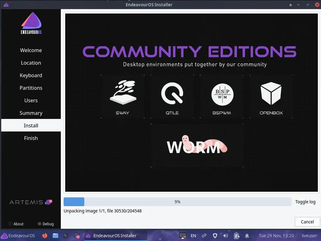This screenshot has height=241, width=321.
Task: Open the taskbar icon beside the terminal
Action: click(x=77, y=236)
